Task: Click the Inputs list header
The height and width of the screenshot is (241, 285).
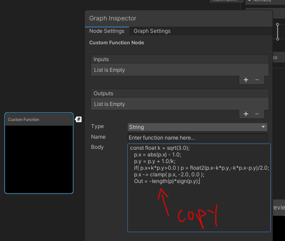Action: pyautogui.click(x=180, y=59)
